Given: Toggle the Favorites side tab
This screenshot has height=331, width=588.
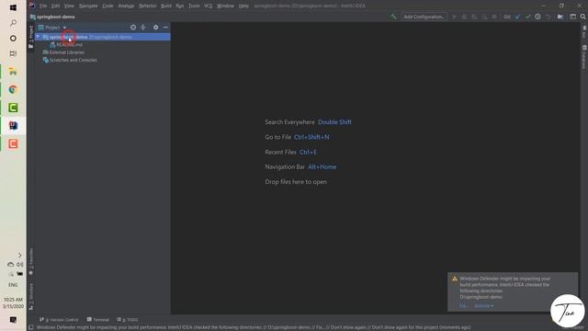Looking at the screenshot, I should pos(31,261).
